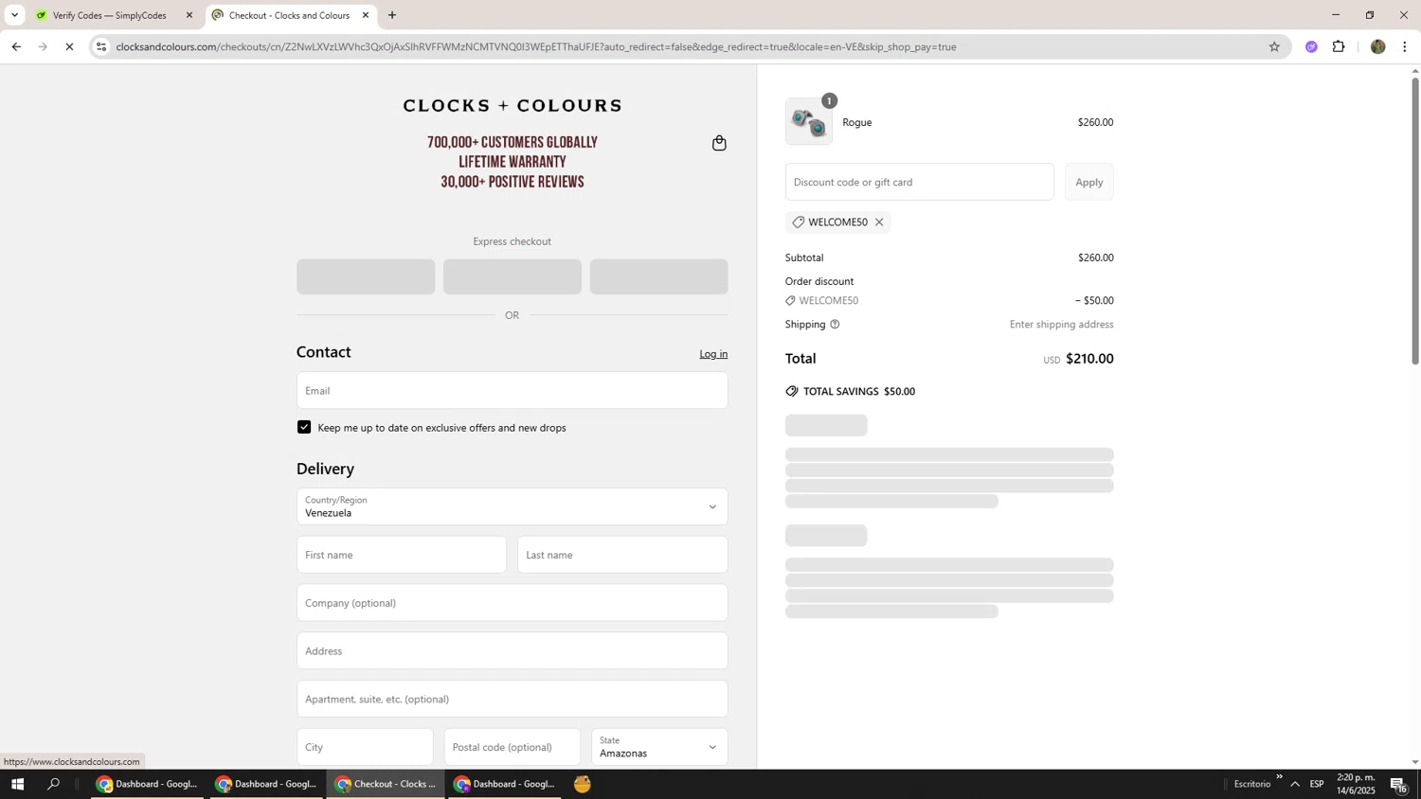
Task: Bookmark this page with the star icon
Action: (1274, 46)
